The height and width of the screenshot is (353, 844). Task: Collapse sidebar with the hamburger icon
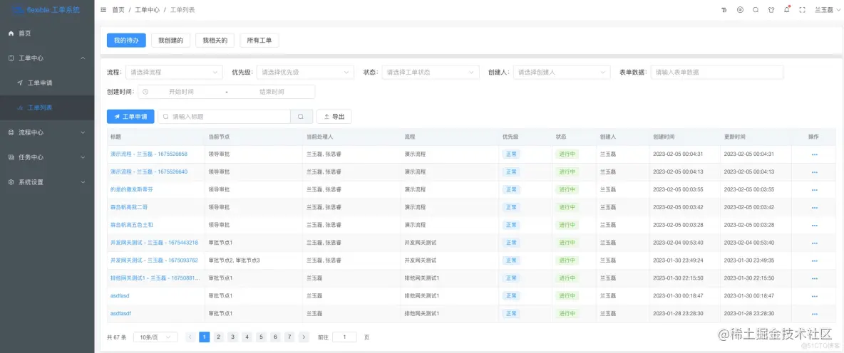[x=103, y=10]
